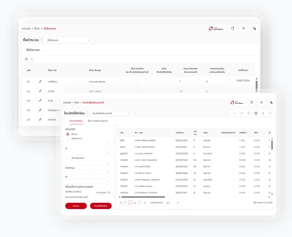Go to page 1 in pagination
The image size is (292, 237).
pos(130,202)
